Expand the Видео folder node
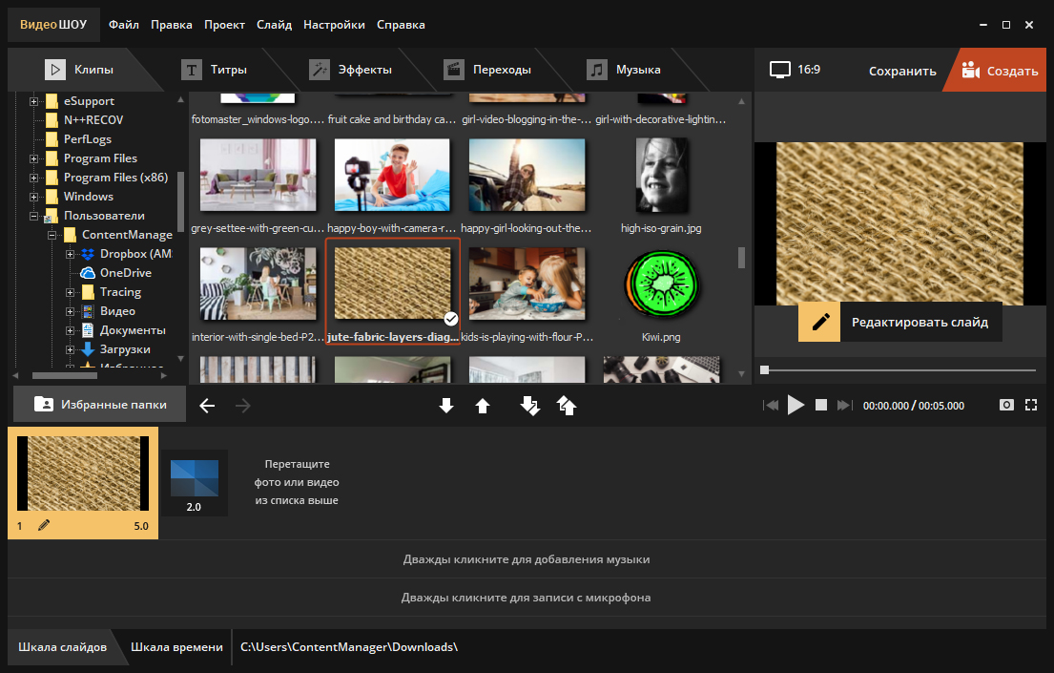 point(70,311)
